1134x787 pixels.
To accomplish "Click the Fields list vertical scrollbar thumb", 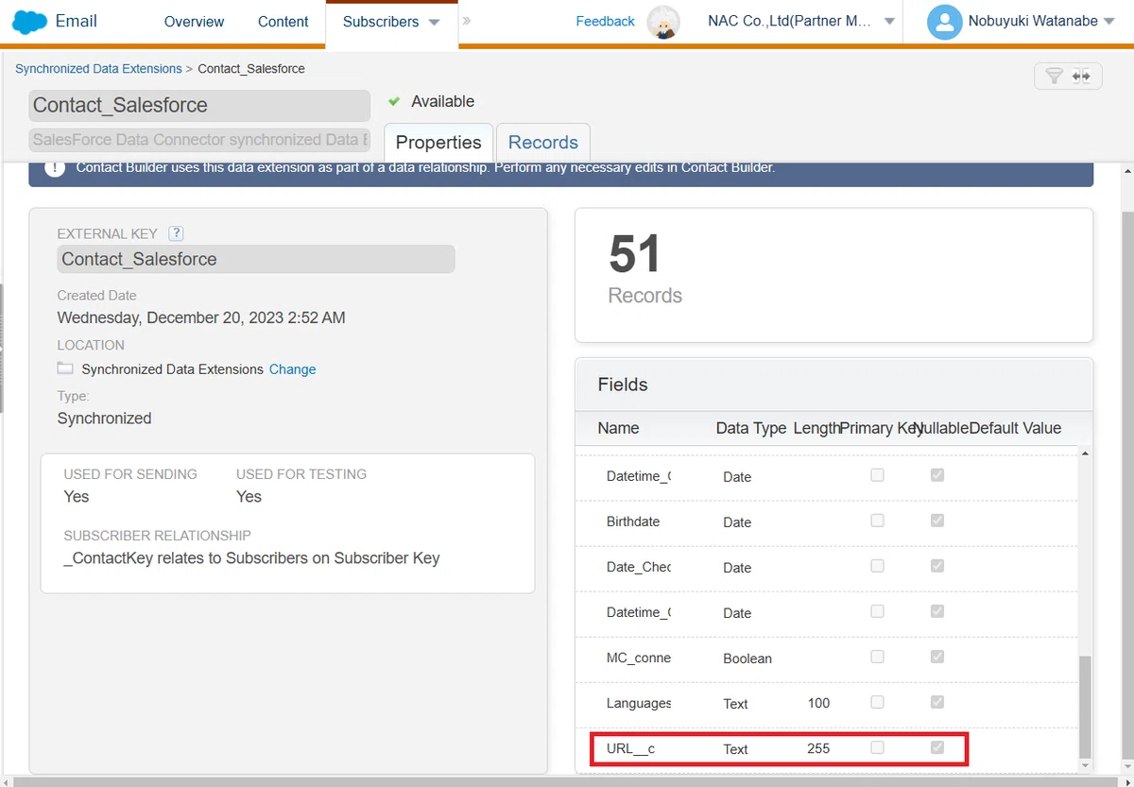I will point(1084,706).
